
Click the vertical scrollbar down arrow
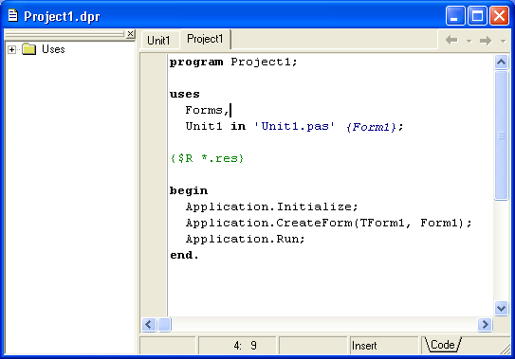coord(501,309)
